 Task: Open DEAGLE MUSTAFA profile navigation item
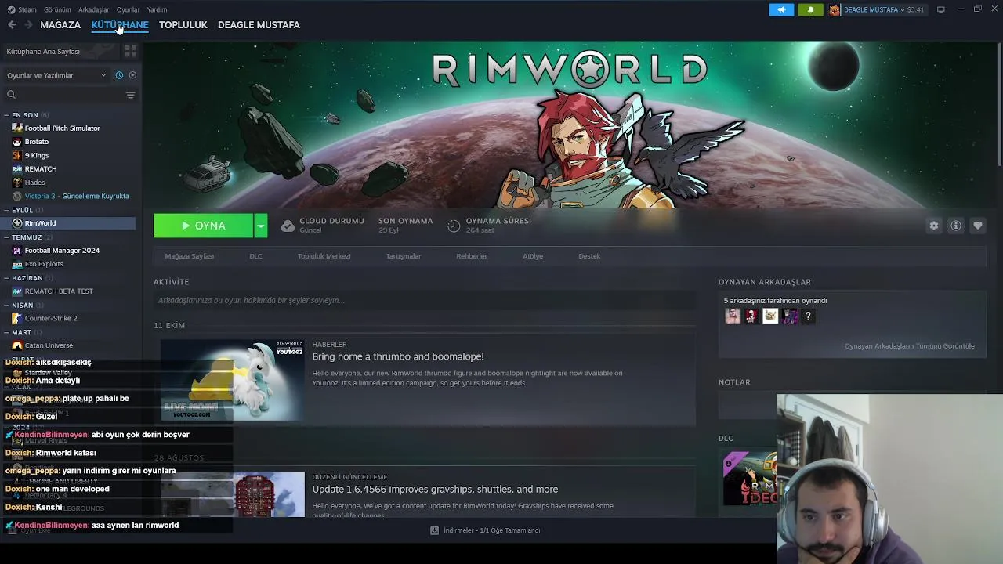[259, 25]
